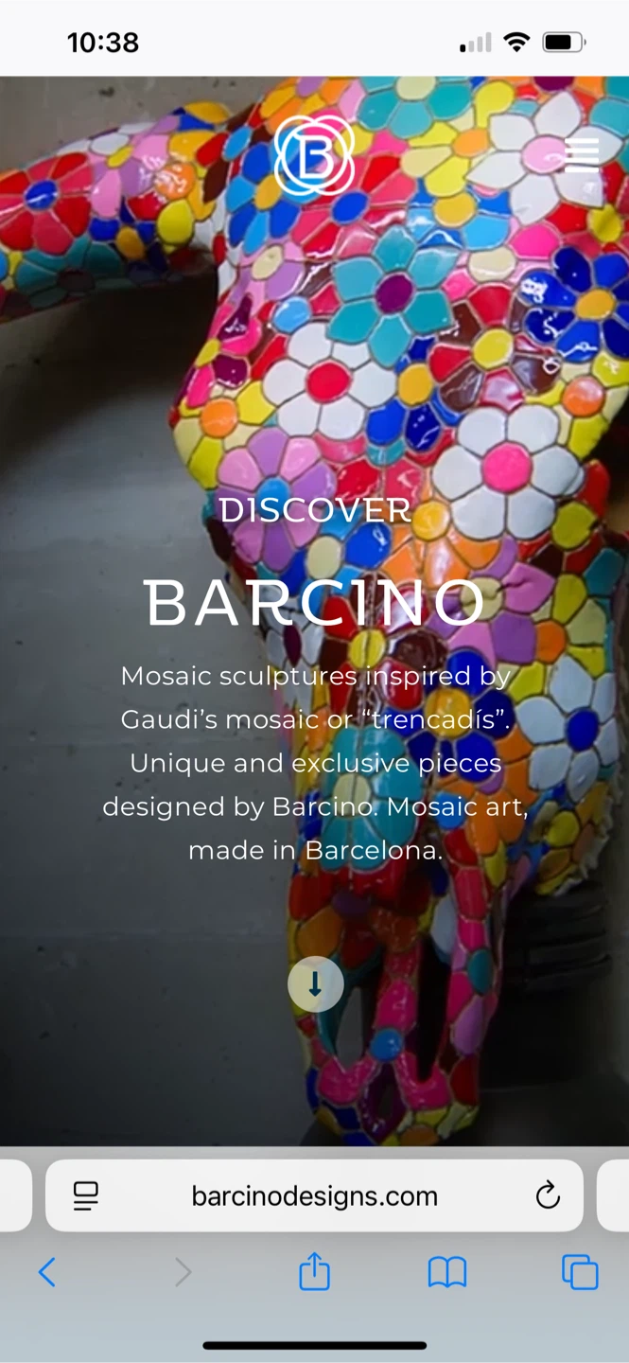Click the DISCOVER heading text
The width and height of the screenshot is (629, 1363).
315,511
